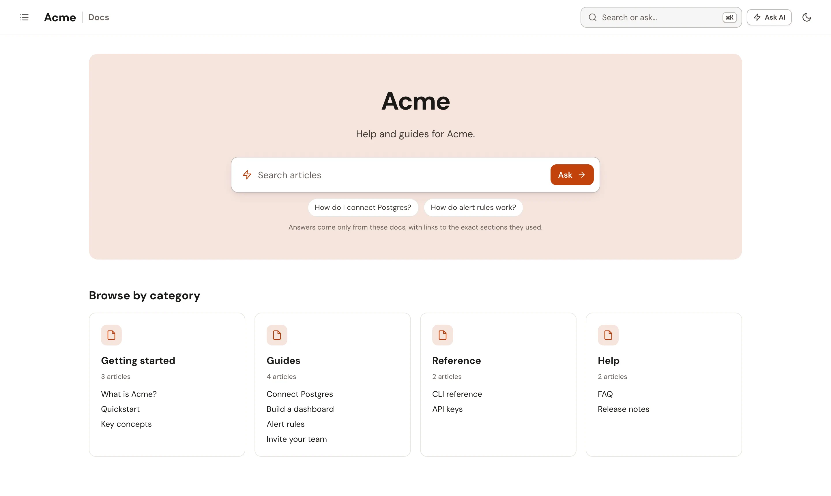Click the Getting started document icon
Screen dimensions: 831x496
click(111, 335)
